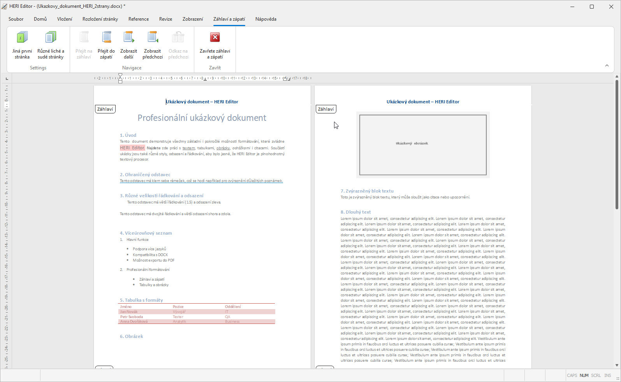621x382 pixels.
Task: Click the second-page Záhlaví label
Action: click(326, 109)
